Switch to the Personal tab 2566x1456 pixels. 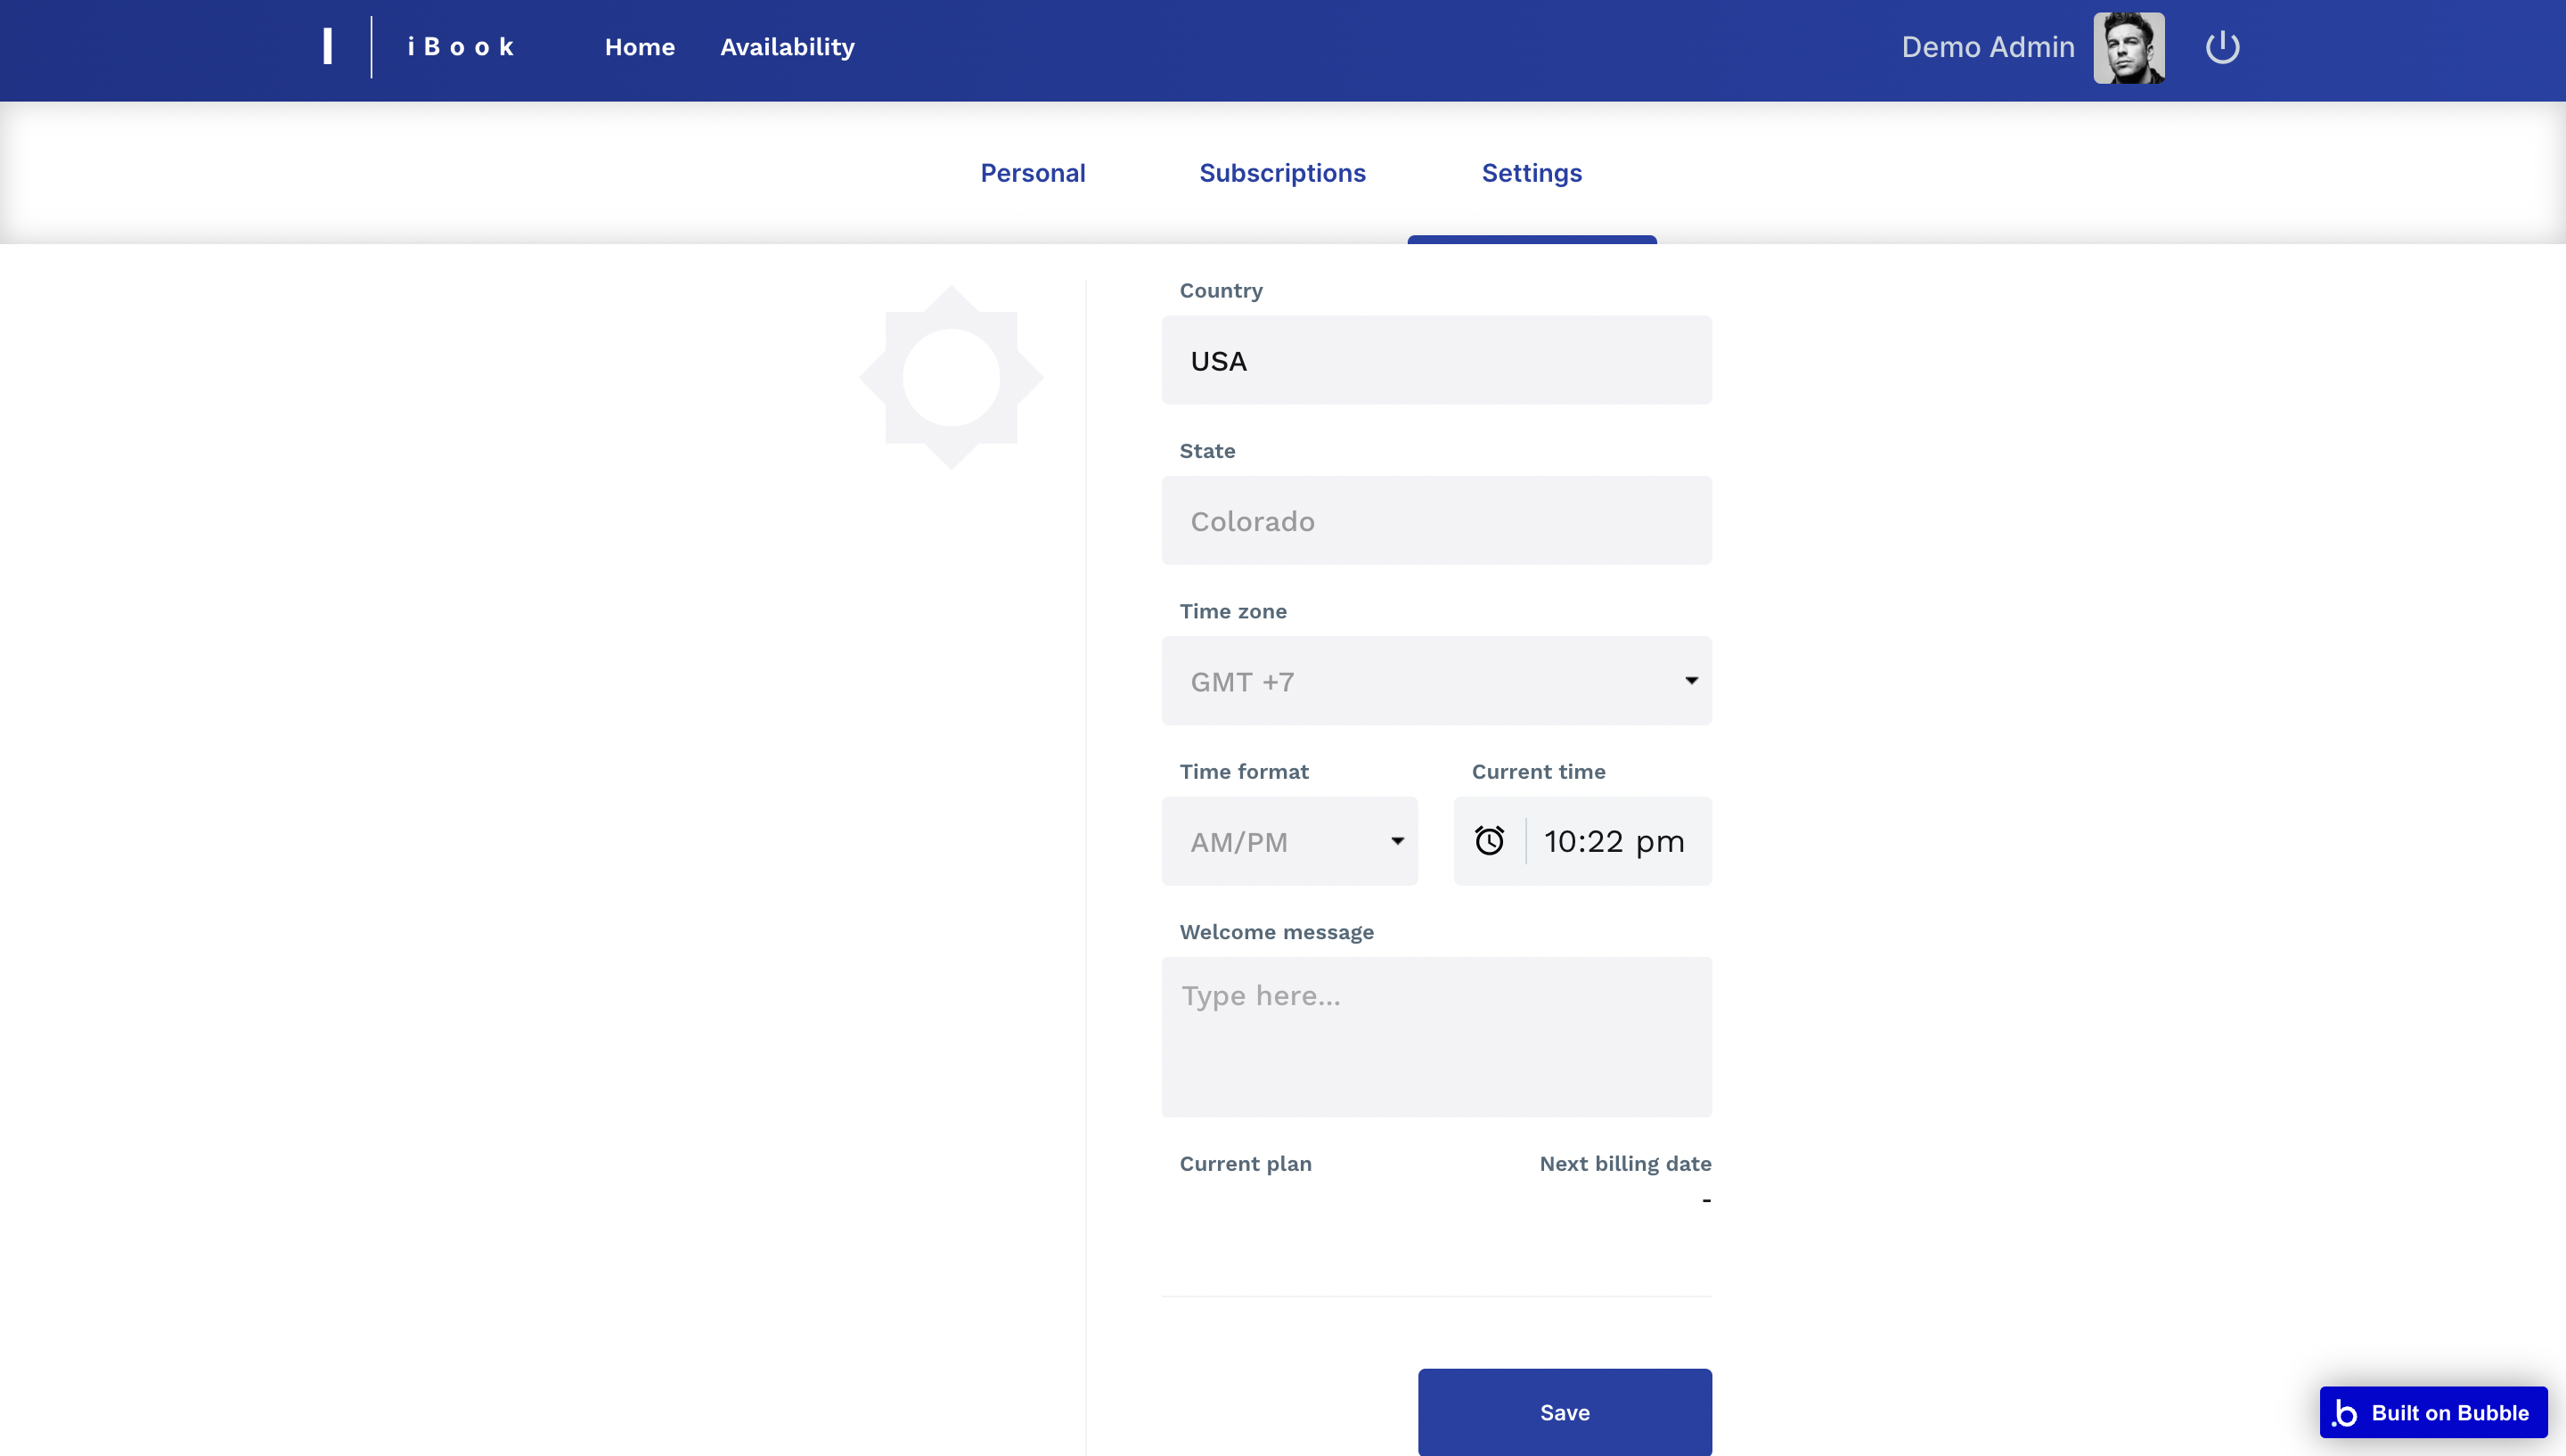point(1032,173)
